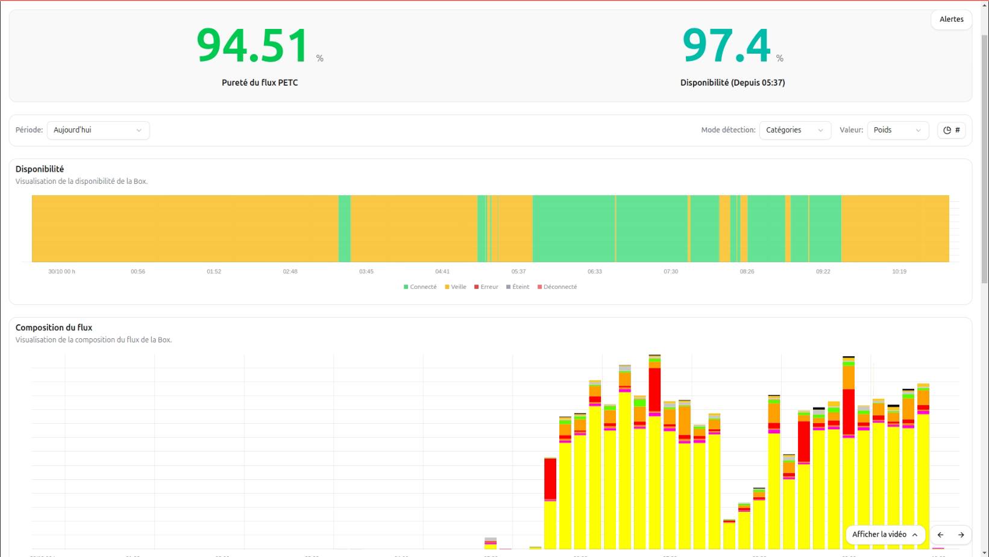This screenshot has width=989, height=557.
Task: Click the red Erreur legend marker
Action: (476, 287)
